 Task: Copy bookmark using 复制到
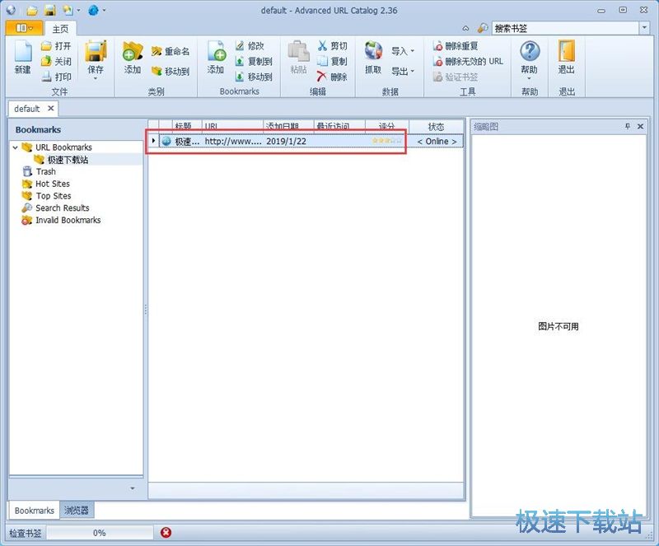click(x=254, y=62)
